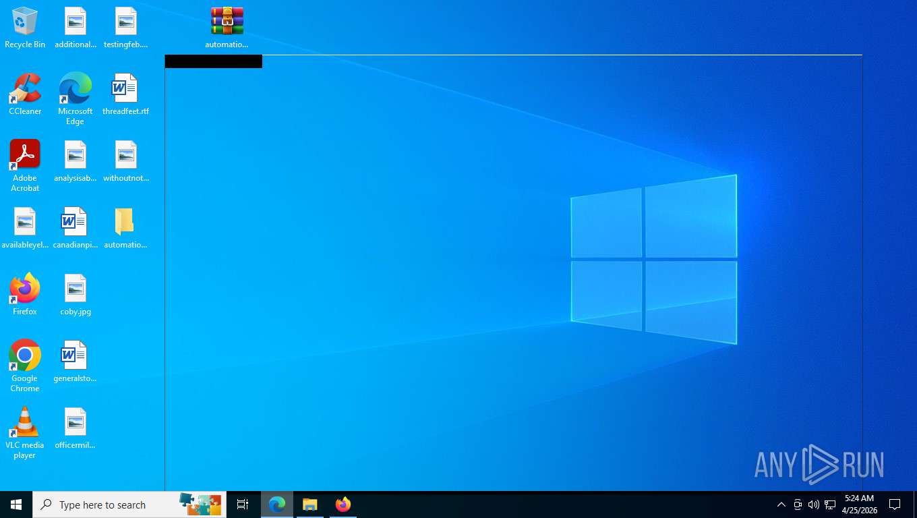Viewport: 917px width, 518px height.
Task: Select the testingfeb... image file icon
Action: pos(126,28)
